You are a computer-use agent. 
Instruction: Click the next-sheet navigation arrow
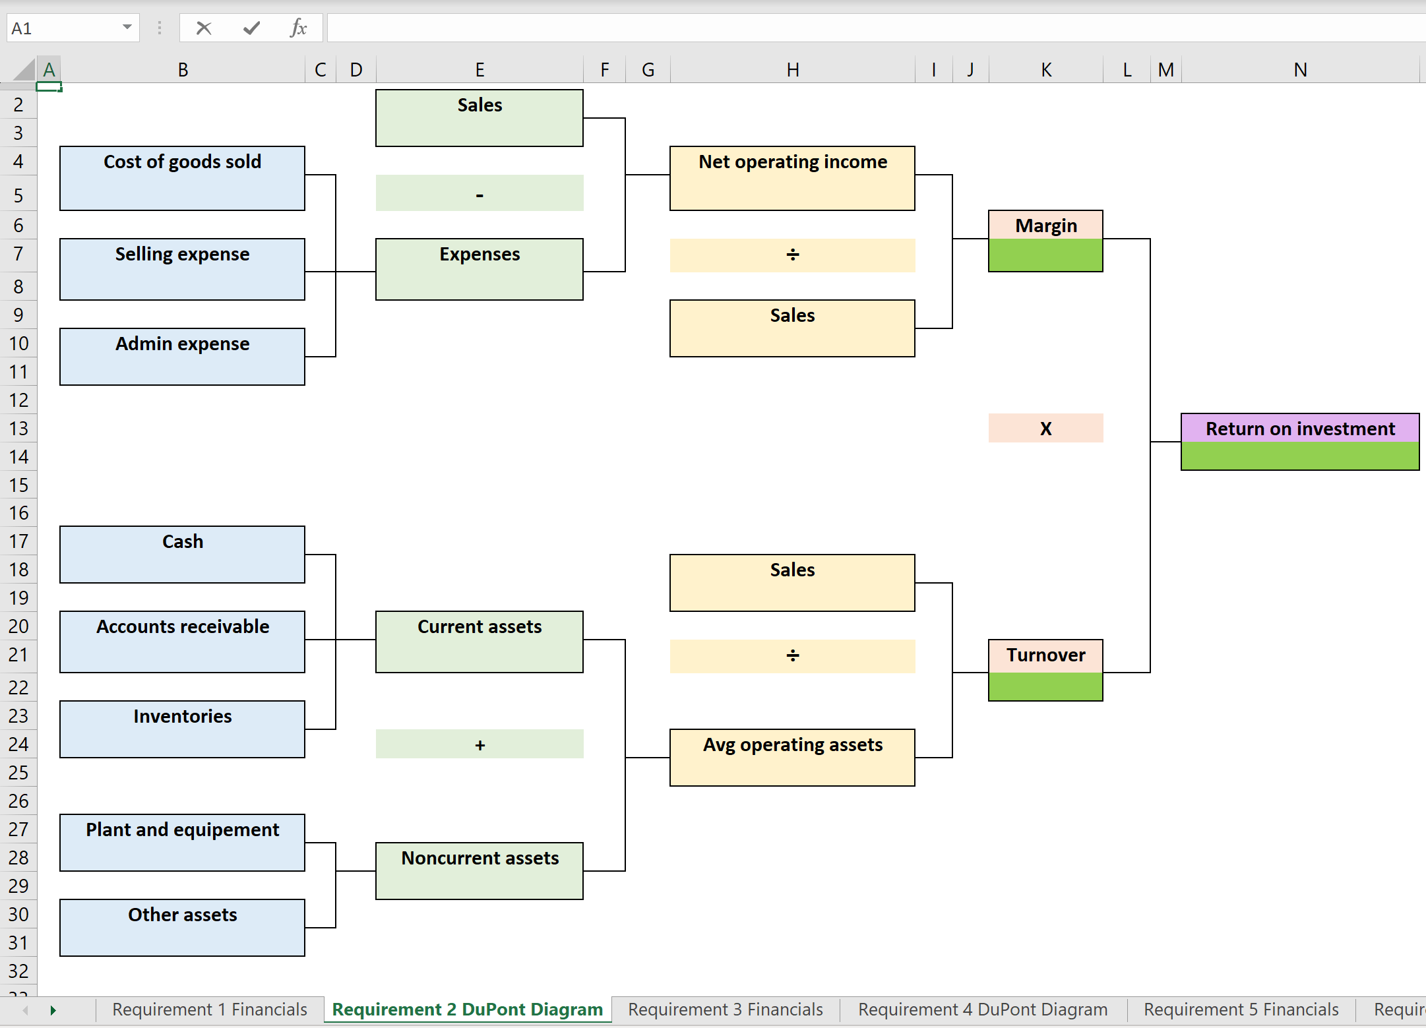[x=53, y=1010]
